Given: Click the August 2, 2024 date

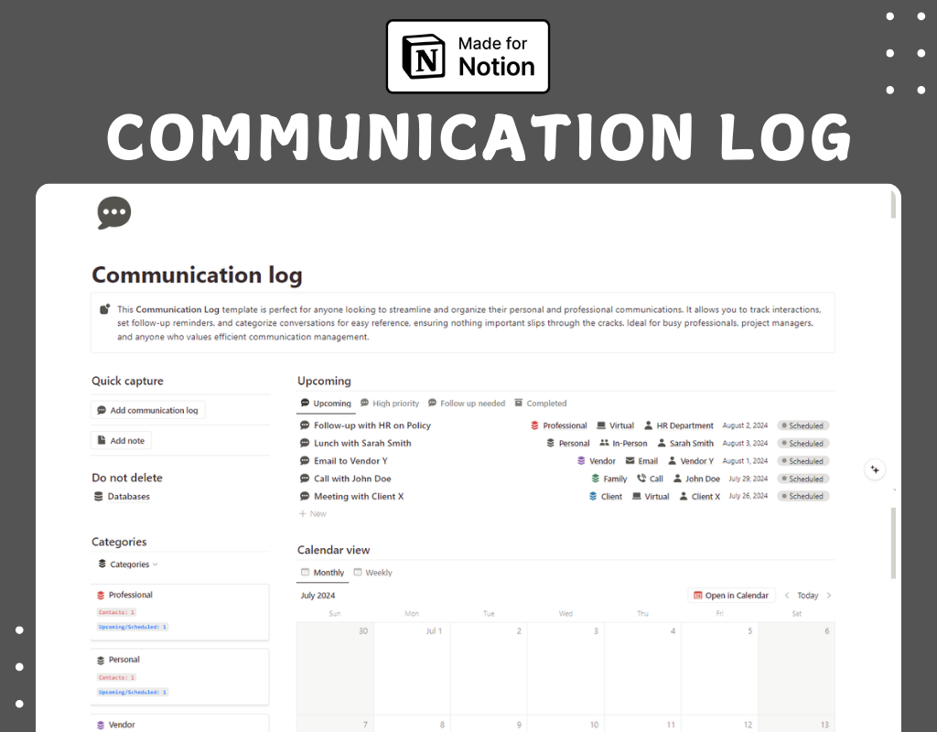Looking at the screenshot, I should point(745,425).
